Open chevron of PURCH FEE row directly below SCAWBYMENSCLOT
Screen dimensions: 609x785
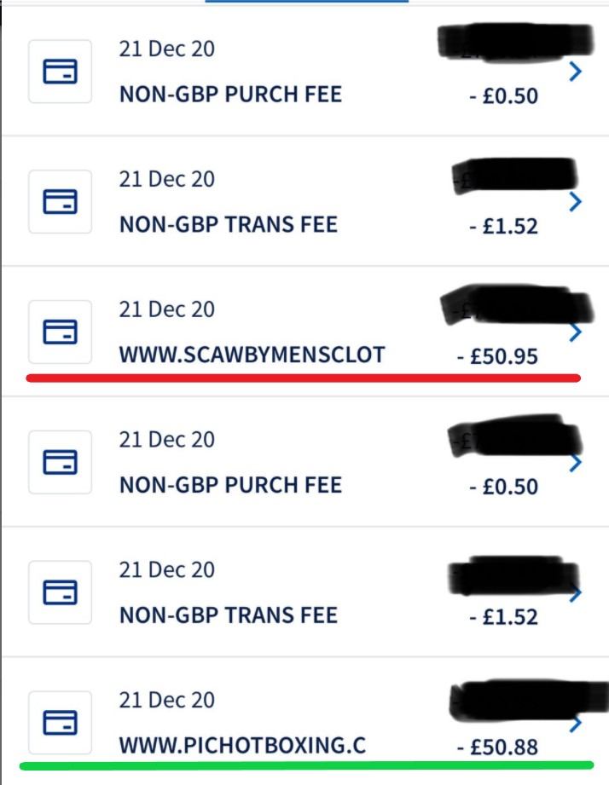576,462
